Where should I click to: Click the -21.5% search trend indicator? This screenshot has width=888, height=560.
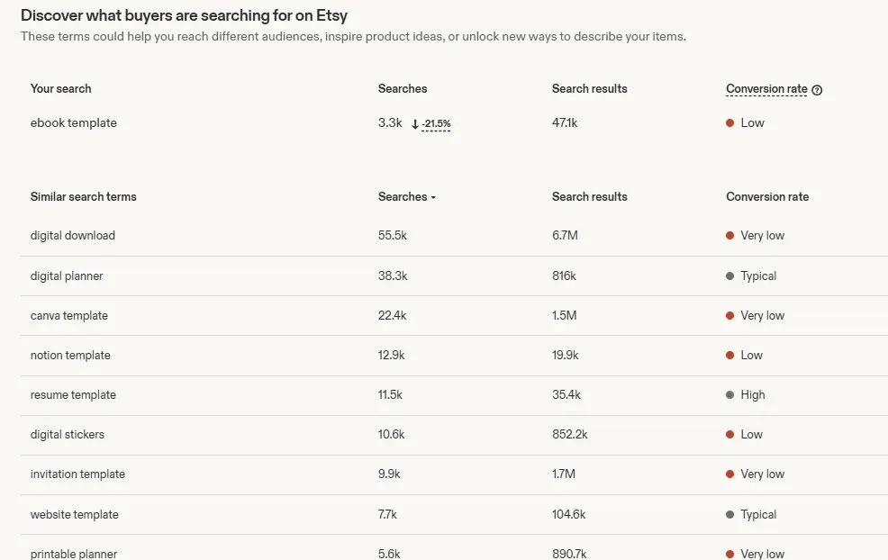click(x=436, y=124)
